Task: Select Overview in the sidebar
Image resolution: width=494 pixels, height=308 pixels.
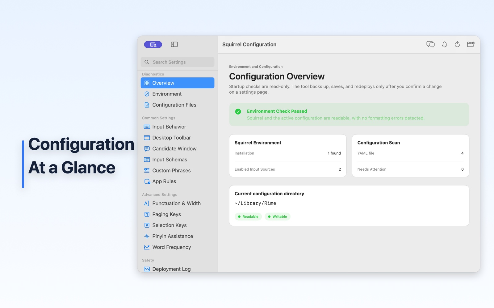Action: pyautogui.click(x=178, y=83)
